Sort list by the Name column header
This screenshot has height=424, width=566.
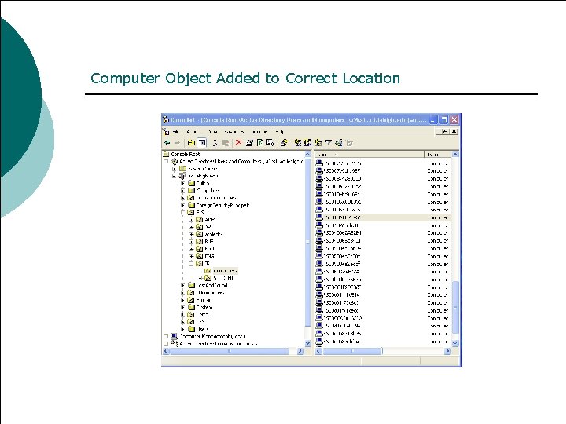[x=369, y=155]
